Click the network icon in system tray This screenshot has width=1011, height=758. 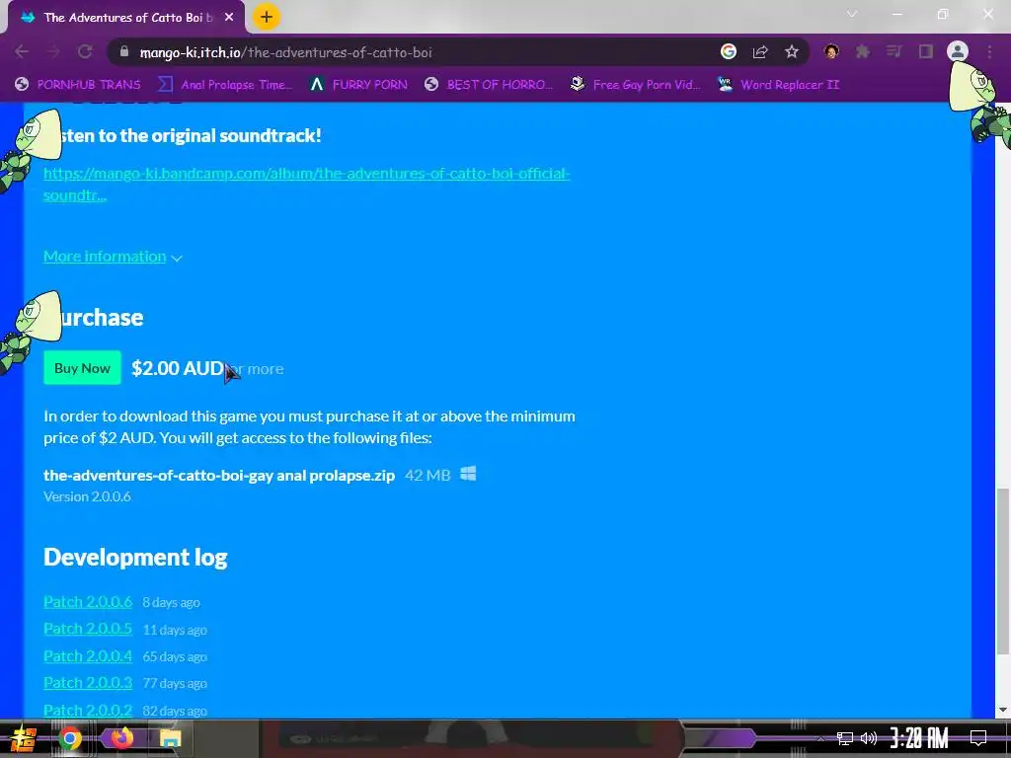point(845,738)
